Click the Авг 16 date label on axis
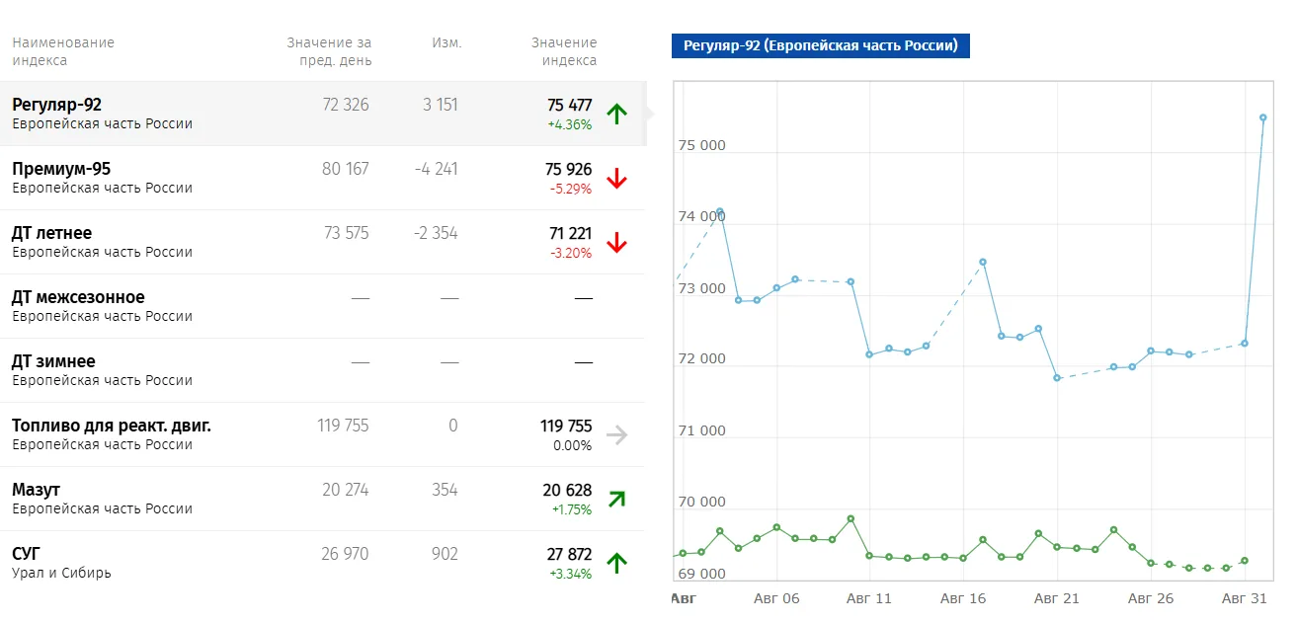The image size is (1297, 623). [x=963, y=598]
